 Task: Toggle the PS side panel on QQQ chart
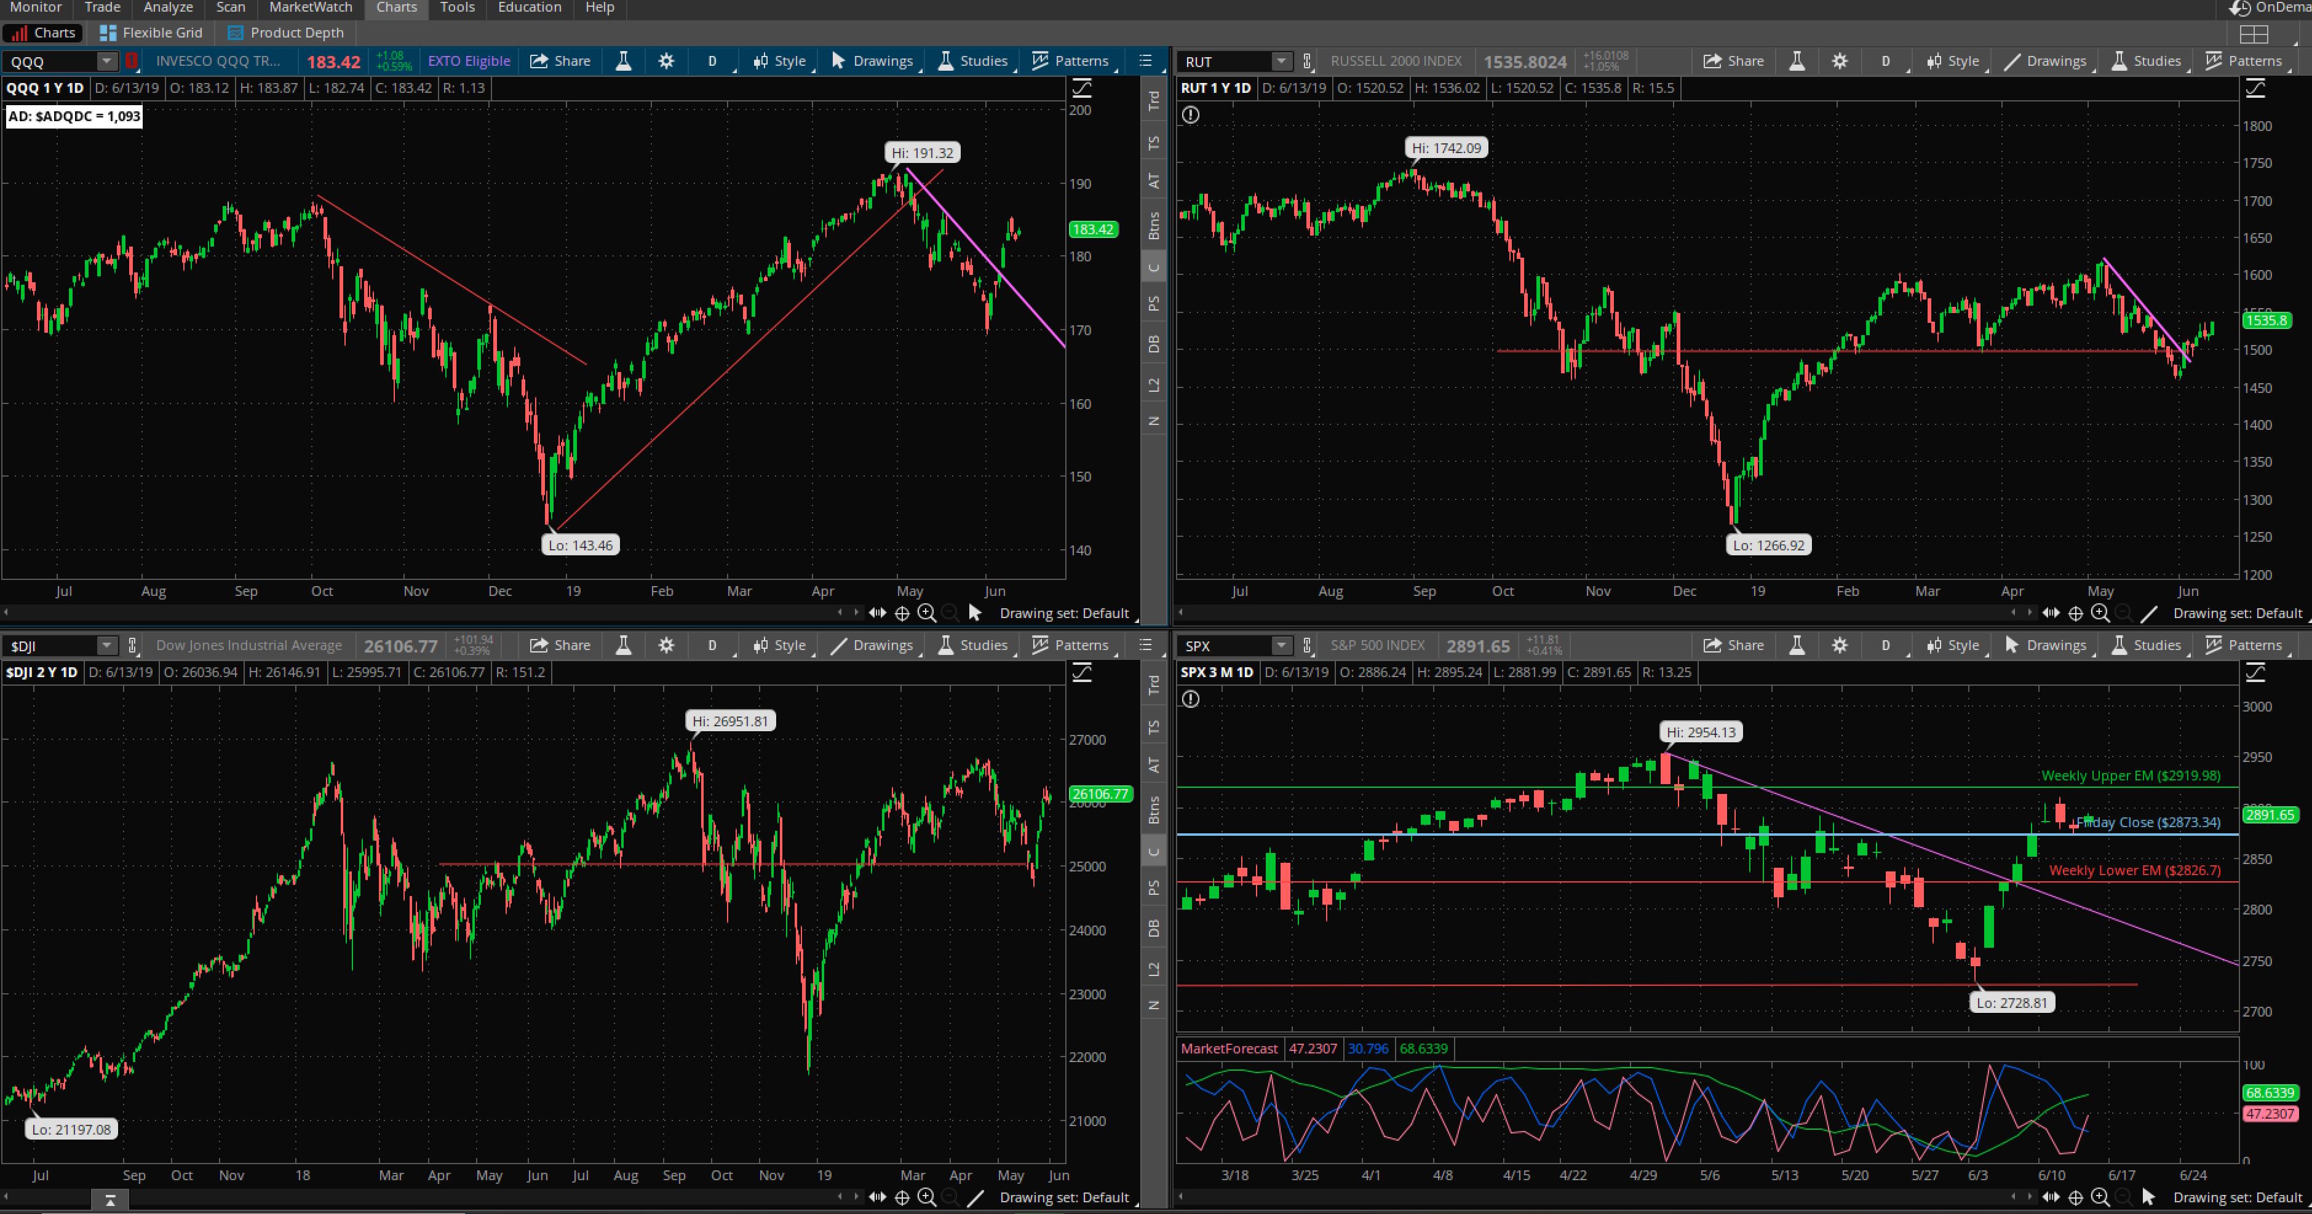1154,303
